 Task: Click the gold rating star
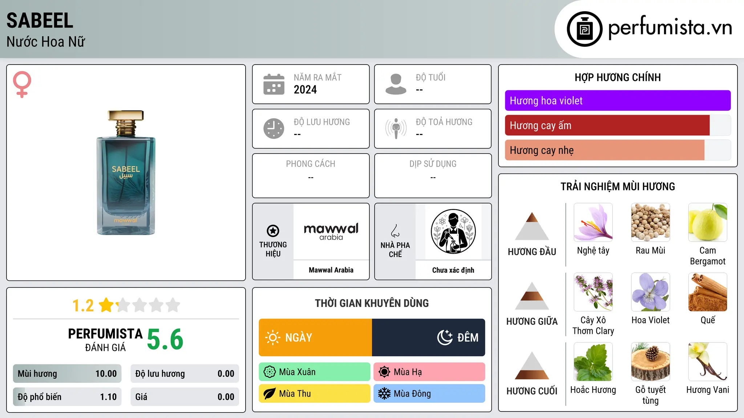coord(106,305)
